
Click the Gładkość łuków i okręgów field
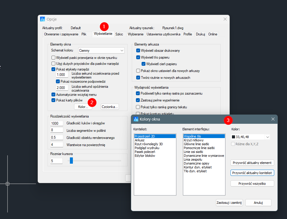coord(57,123)
